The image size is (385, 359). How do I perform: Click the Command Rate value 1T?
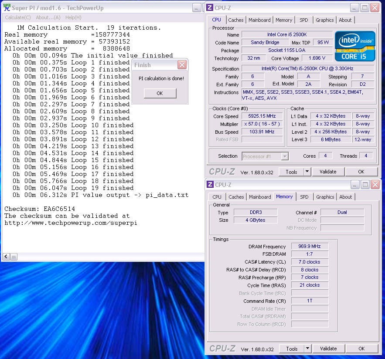point(310,301)
